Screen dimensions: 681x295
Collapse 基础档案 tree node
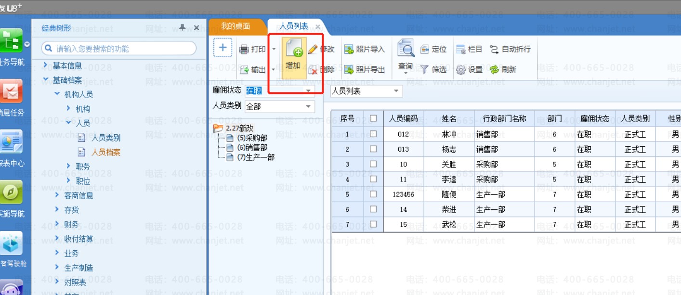tap(45, 79)
